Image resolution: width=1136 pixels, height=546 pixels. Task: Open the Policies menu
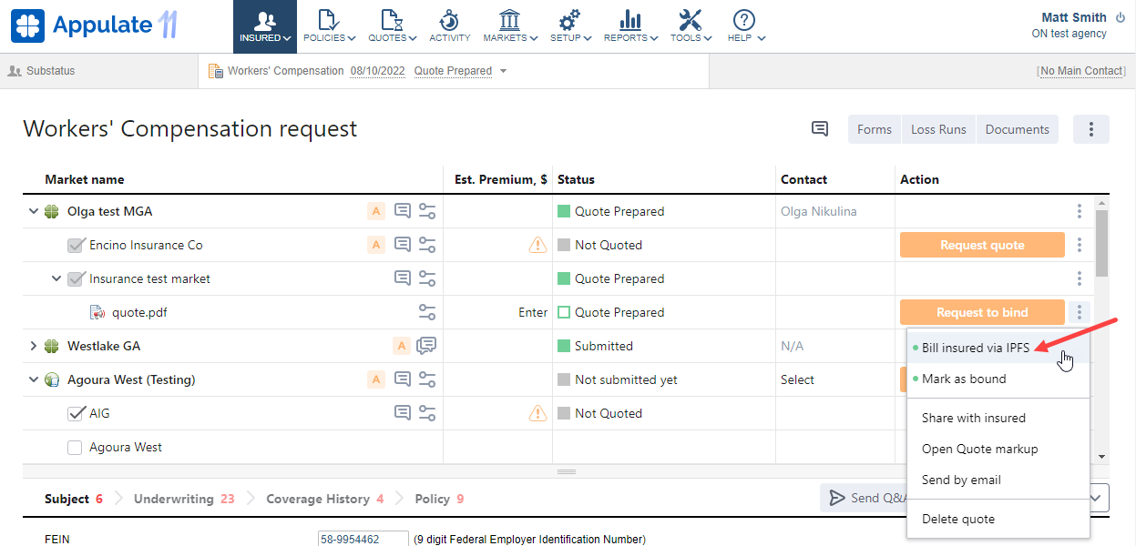(x=330, y=26)
